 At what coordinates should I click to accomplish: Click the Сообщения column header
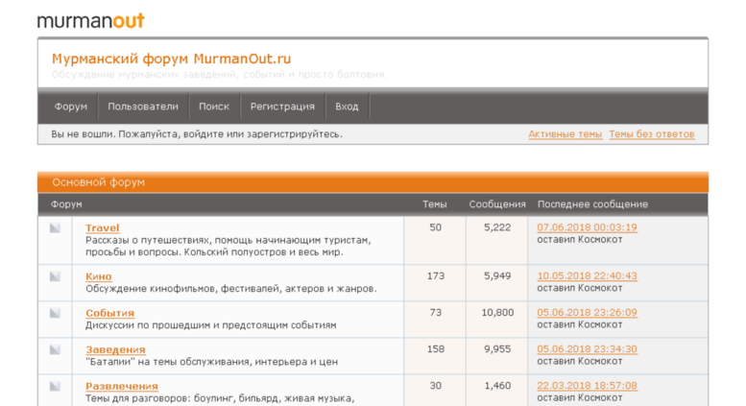tap(497, 204)
